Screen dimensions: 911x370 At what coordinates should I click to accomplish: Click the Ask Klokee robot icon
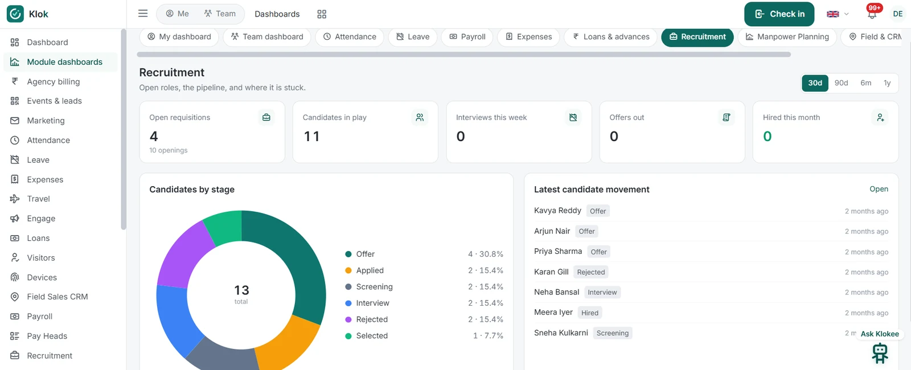coord(880,353)
